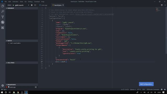Open Cortana search circle on taskbar
This screenshot has width=167, height=94.
tap(6, 92)
